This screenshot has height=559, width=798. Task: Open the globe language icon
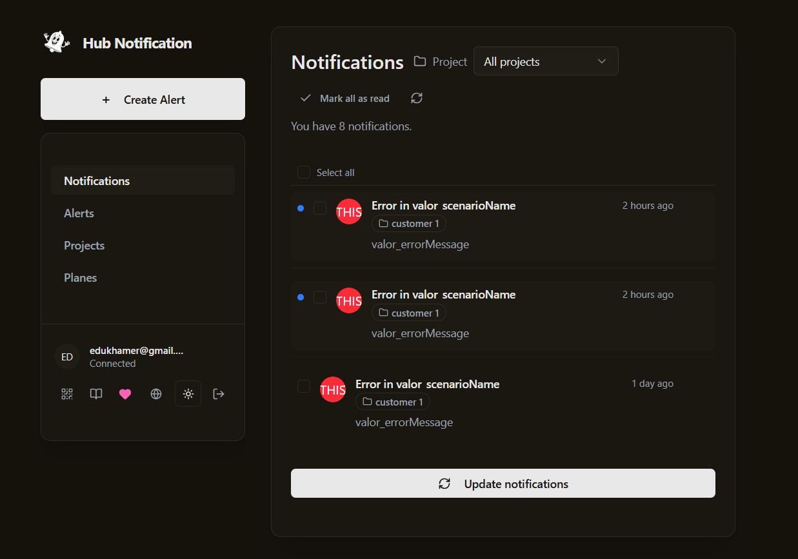click(155, 393)
